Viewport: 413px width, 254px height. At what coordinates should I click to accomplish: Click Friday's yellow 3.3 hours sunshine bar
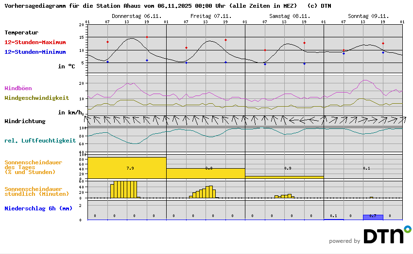coord(205,173)
